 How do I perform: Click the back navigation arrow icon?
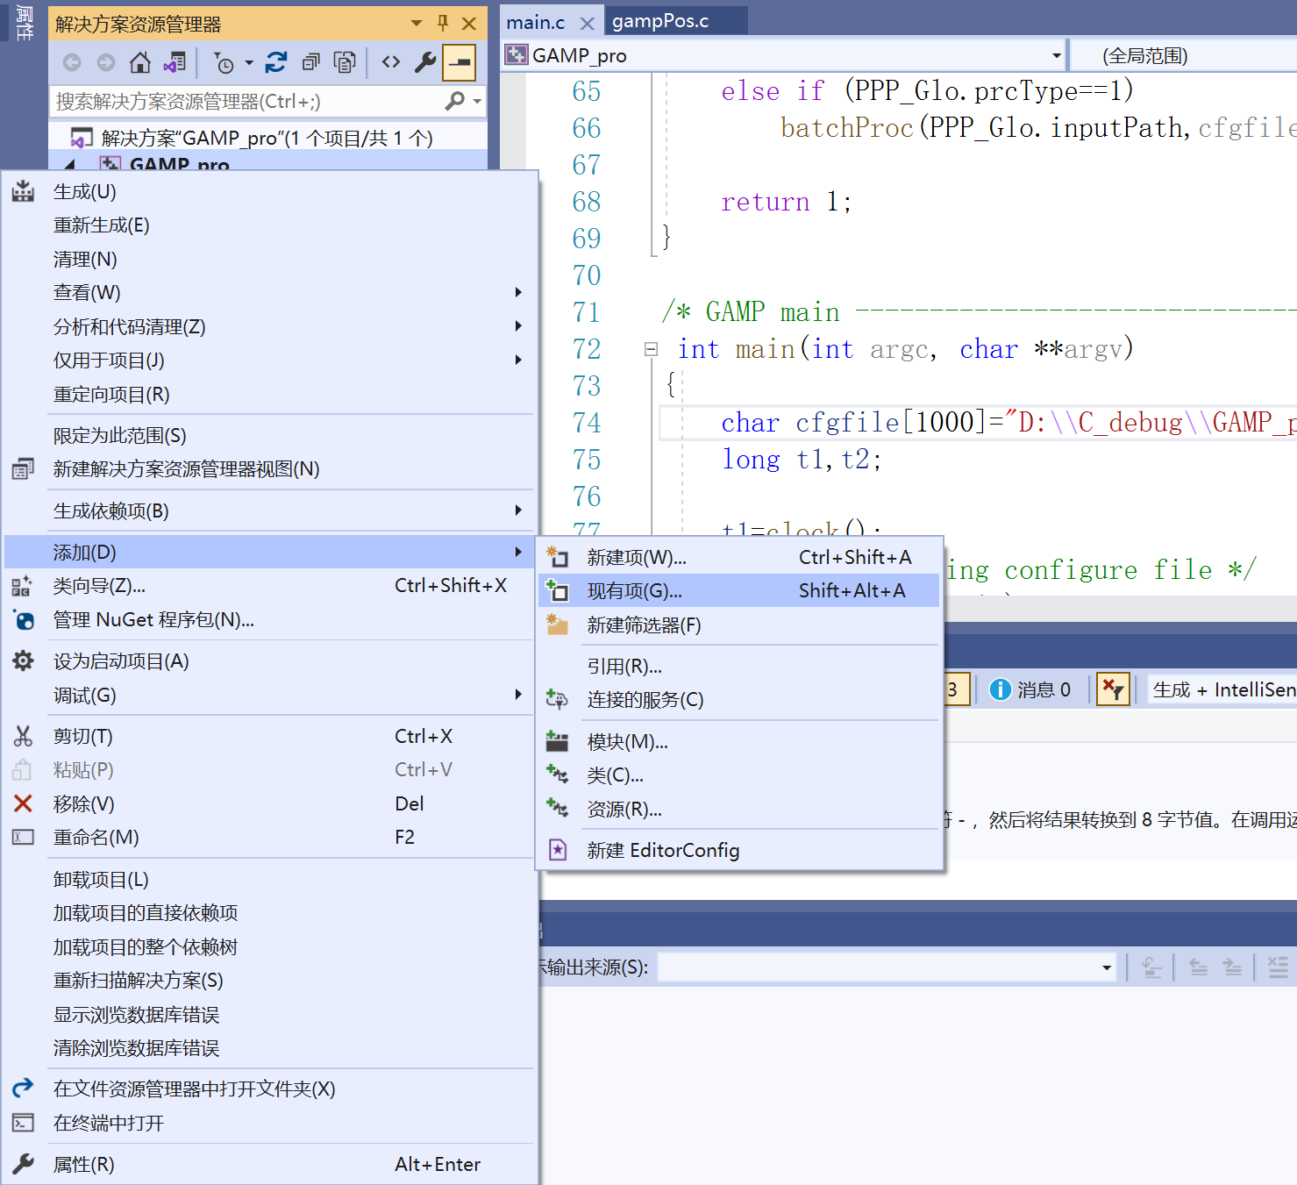coord(71,62)
